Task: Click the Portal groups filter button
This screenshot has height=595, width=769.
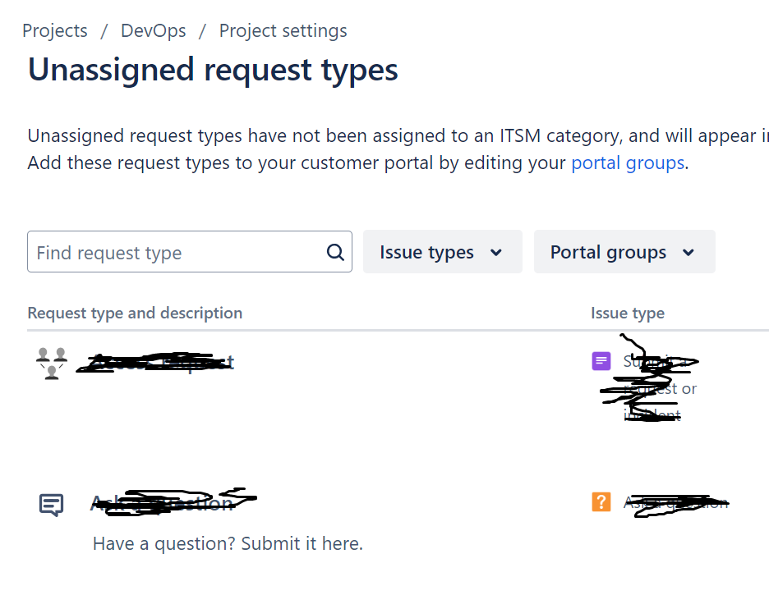Action: (624, 252)
